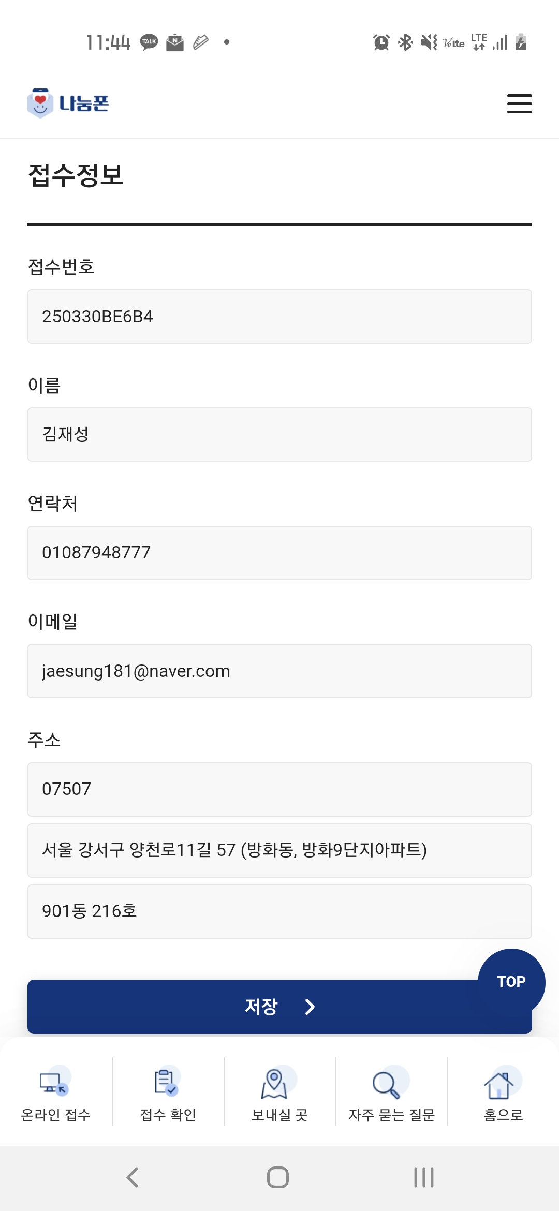
Task: Focus the 이름 name field
Action: 279,435
